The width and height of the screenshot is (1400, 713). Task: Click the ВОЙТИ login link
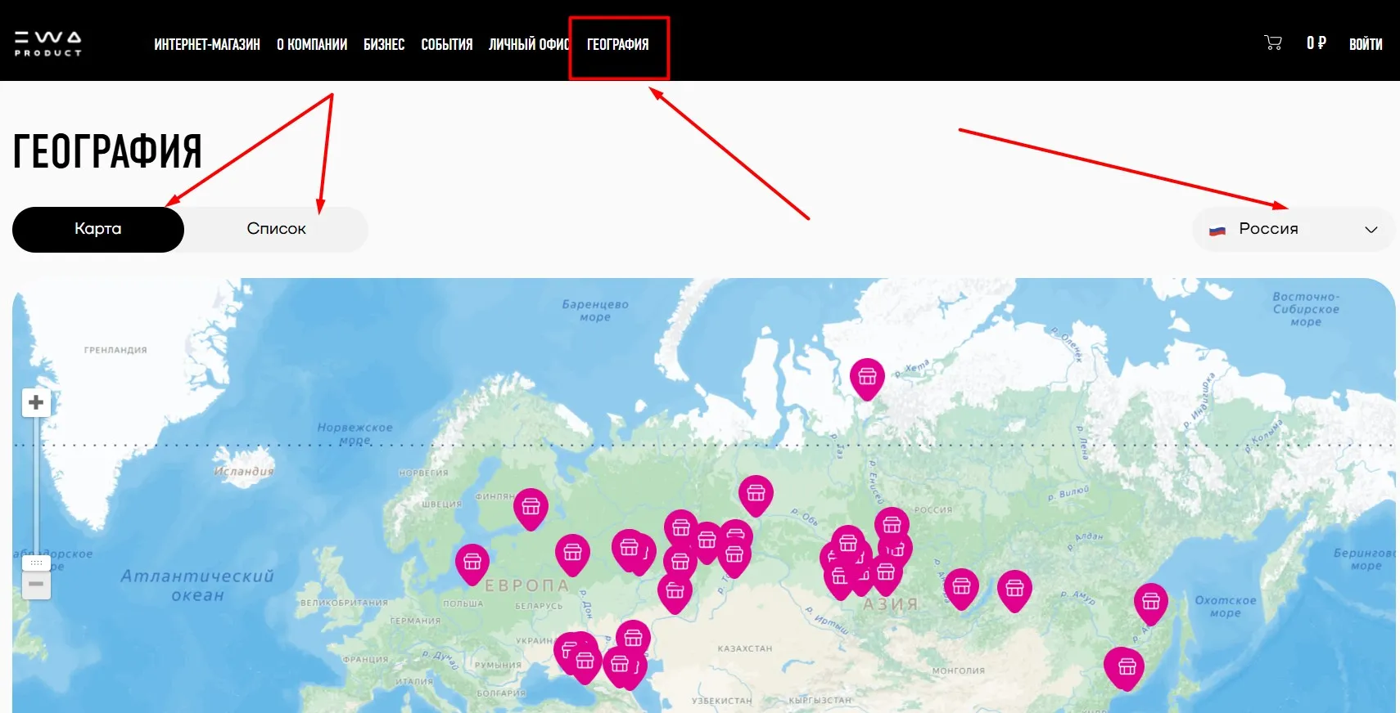1366,44
